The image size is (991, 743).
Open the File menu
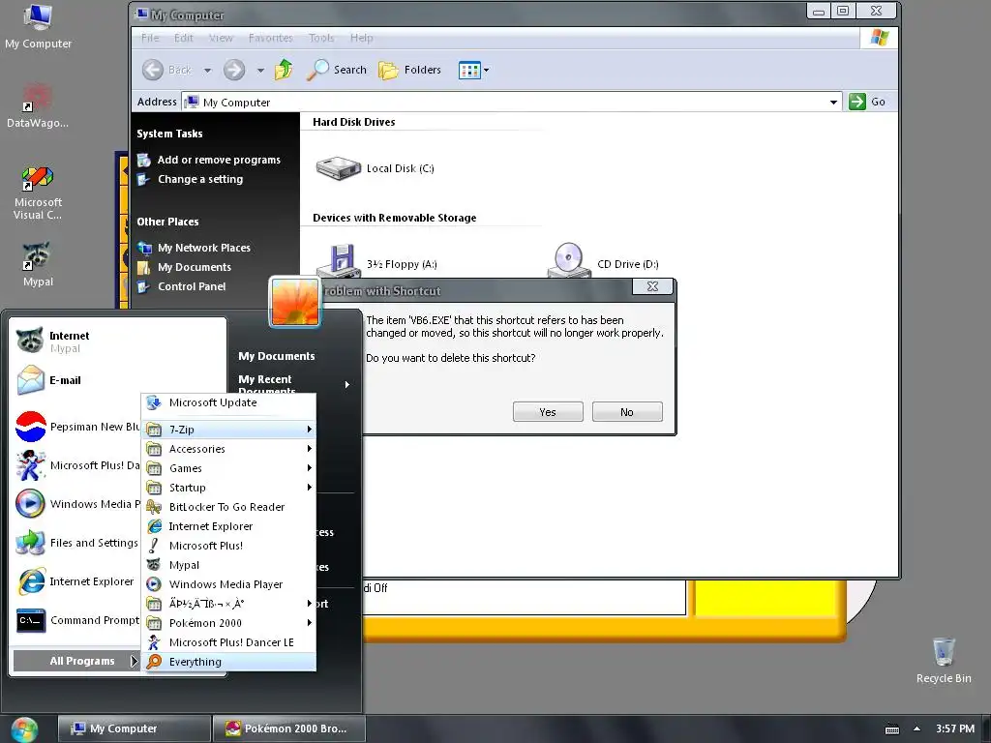(x=150, y=38)
